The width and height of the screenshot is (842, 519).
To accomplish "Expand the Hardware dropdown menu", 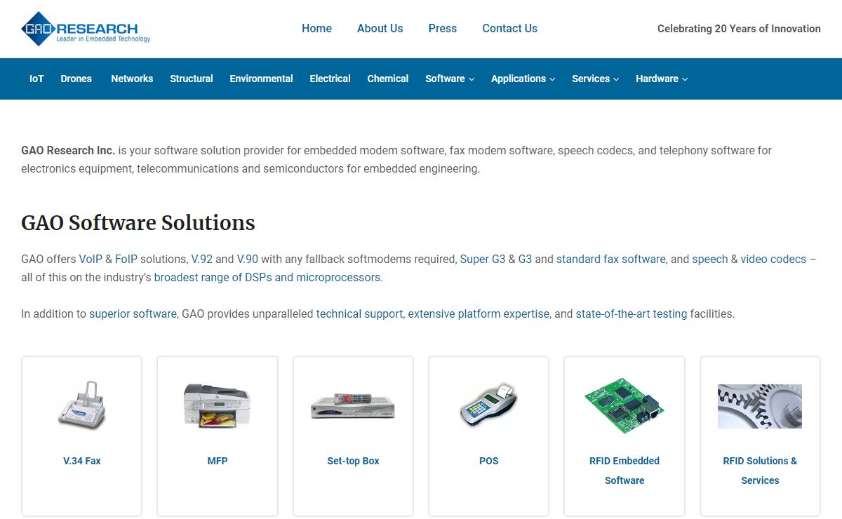I will 662,79.
